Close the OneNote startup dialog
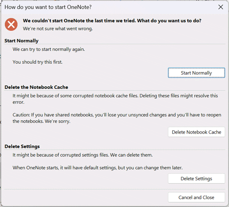This screenshot has width=229, height=207. click(221, 7)
